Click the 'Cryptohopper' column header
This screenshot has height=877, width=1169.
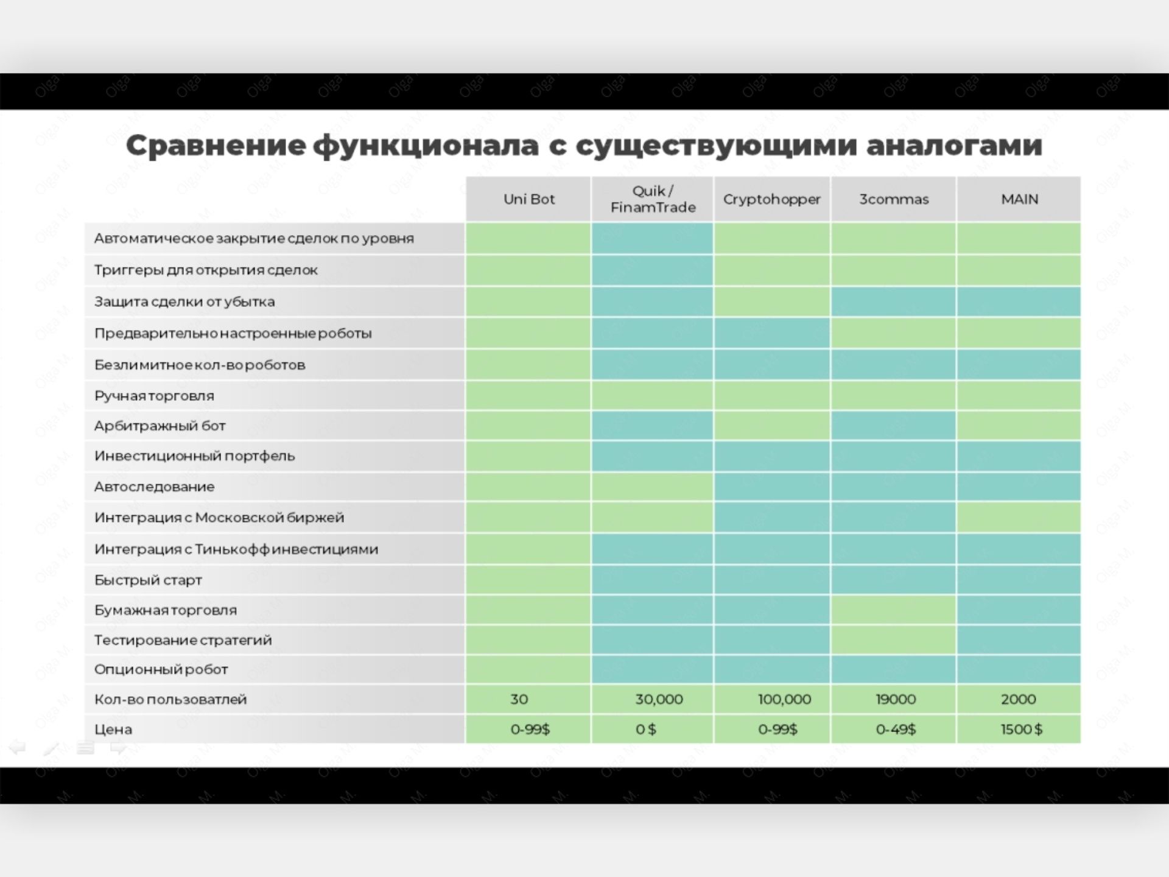771,199
